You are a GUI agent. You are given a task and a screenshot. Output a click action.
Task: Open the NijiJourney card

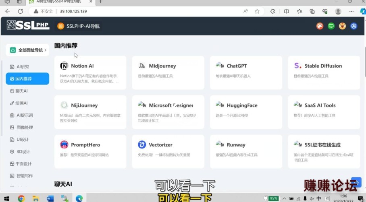point(90,112)
